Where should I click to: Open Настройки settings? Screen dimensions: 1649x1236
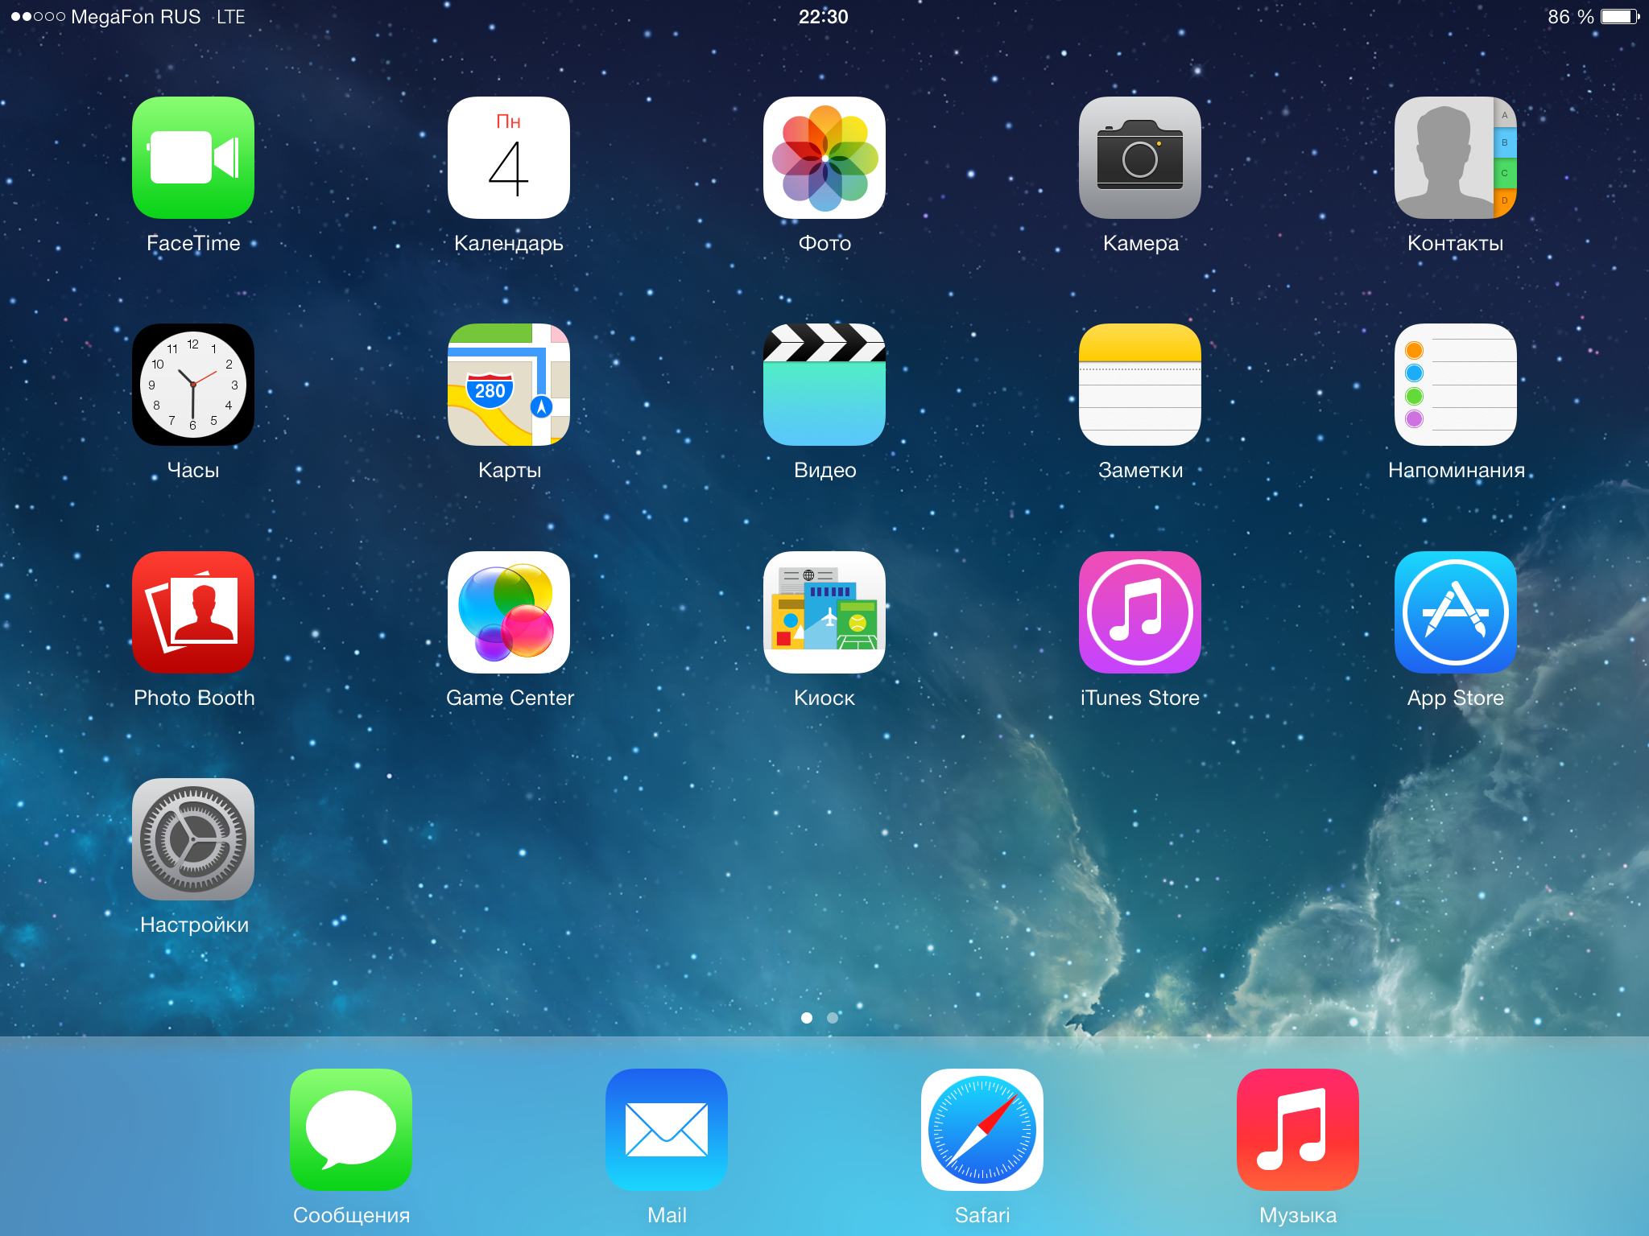tap(193, 839)
